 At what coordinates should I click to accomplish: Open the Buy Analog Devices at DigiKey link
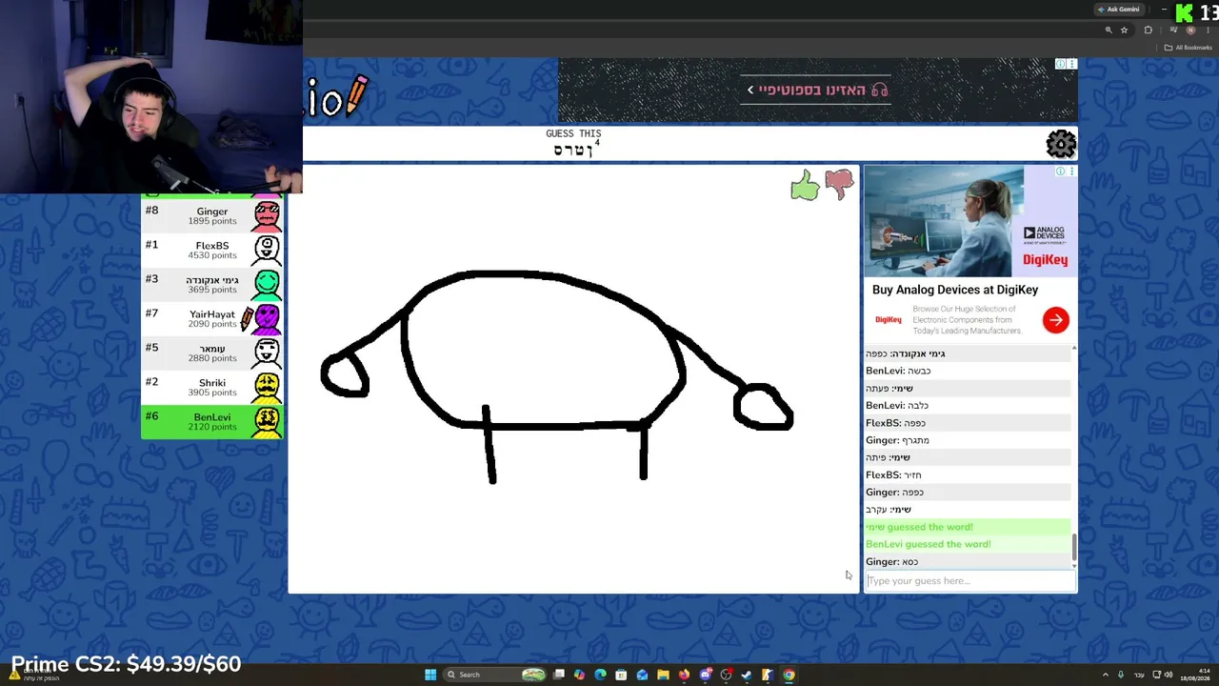click(955, 290)
